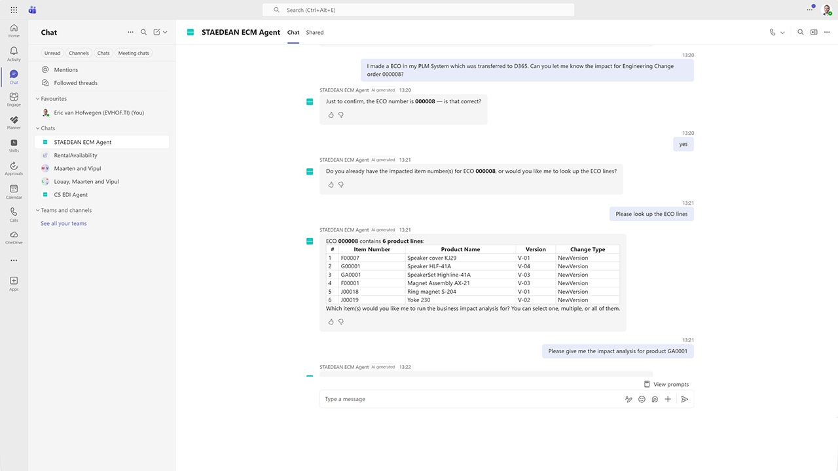Screen dimensions: 838x471
Task: Toggle the Chats filter chip
Action: [103, 53]
